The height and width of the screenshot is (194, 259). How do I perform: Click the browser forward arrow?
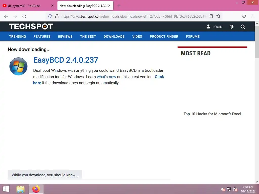pyautogui.click(x=15, y=16)
